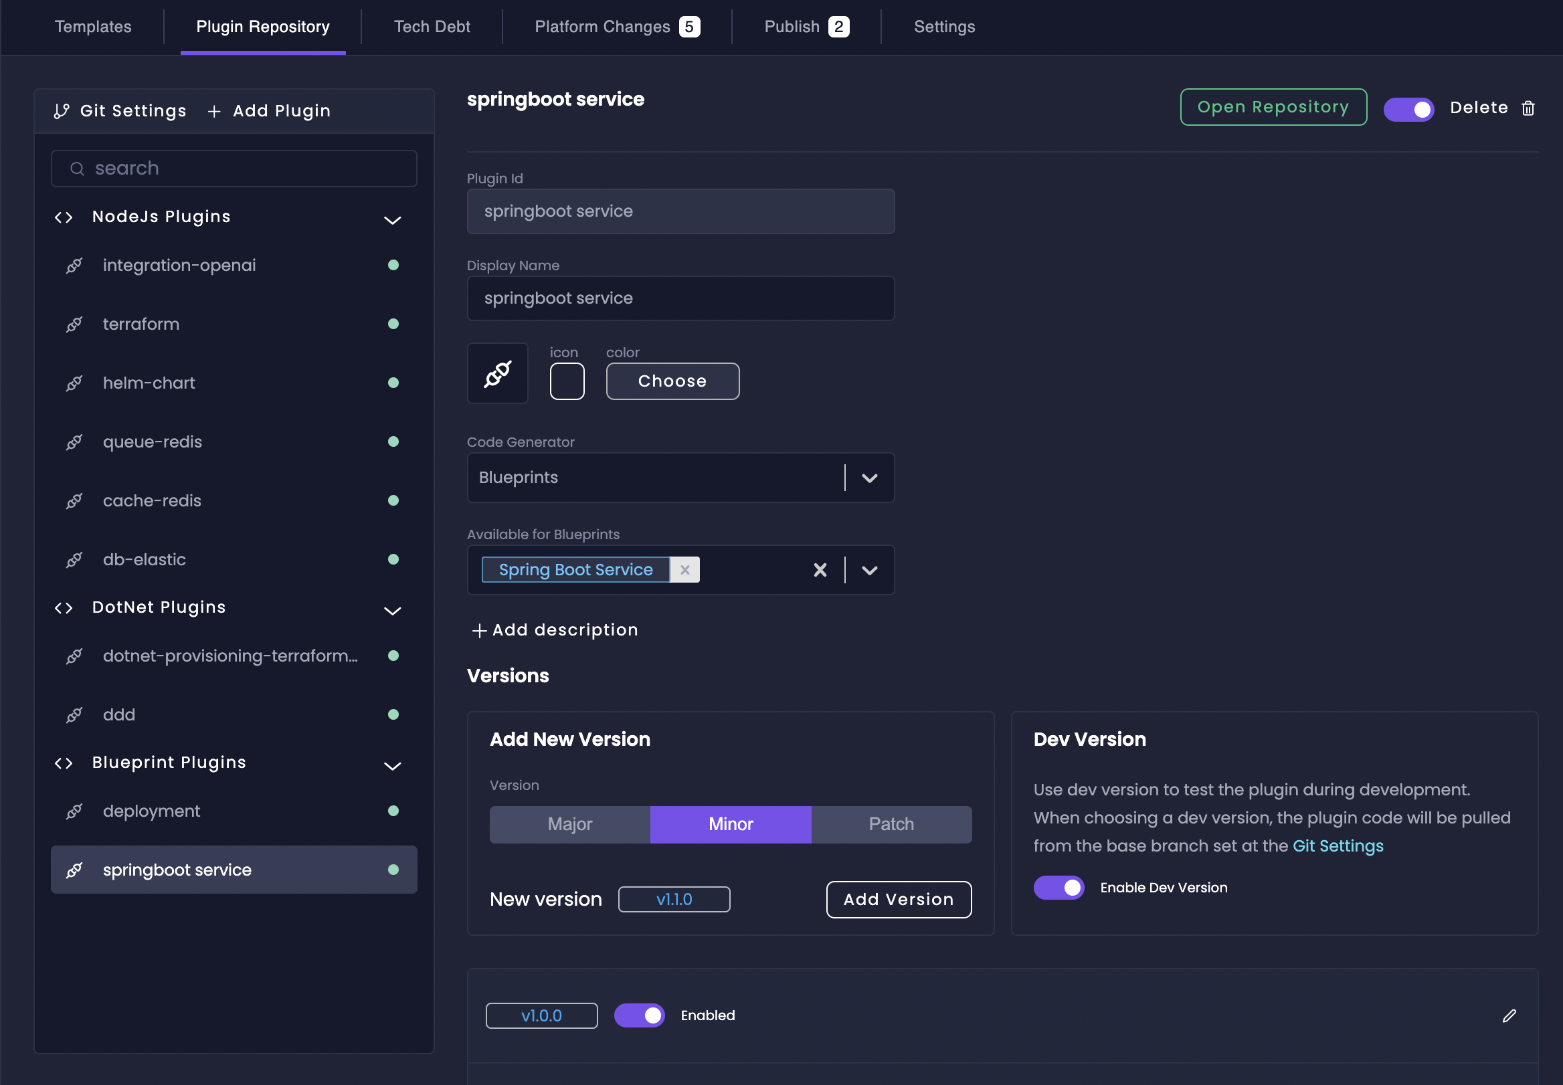The width and height of the screenshot is (1563, 1085).
Task: Click the plus icon for Add Plugin
Action: pos(214,111)
